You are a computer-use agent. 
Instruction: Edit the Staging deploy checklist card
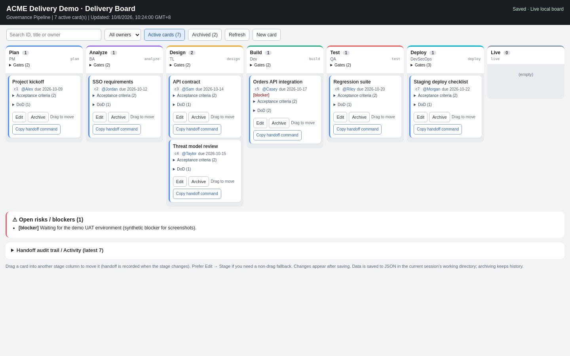420,117
